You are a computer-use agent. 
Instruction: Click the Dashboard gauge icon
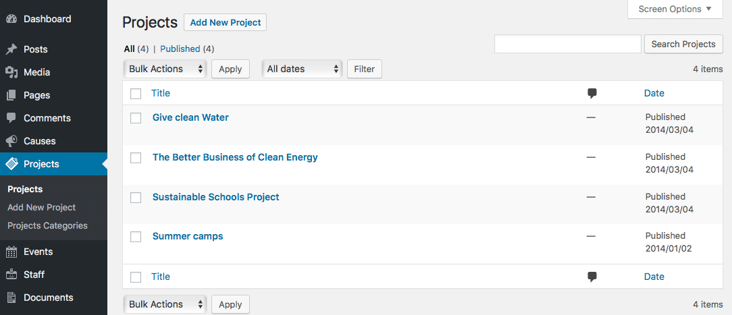[x=11, y=20]
